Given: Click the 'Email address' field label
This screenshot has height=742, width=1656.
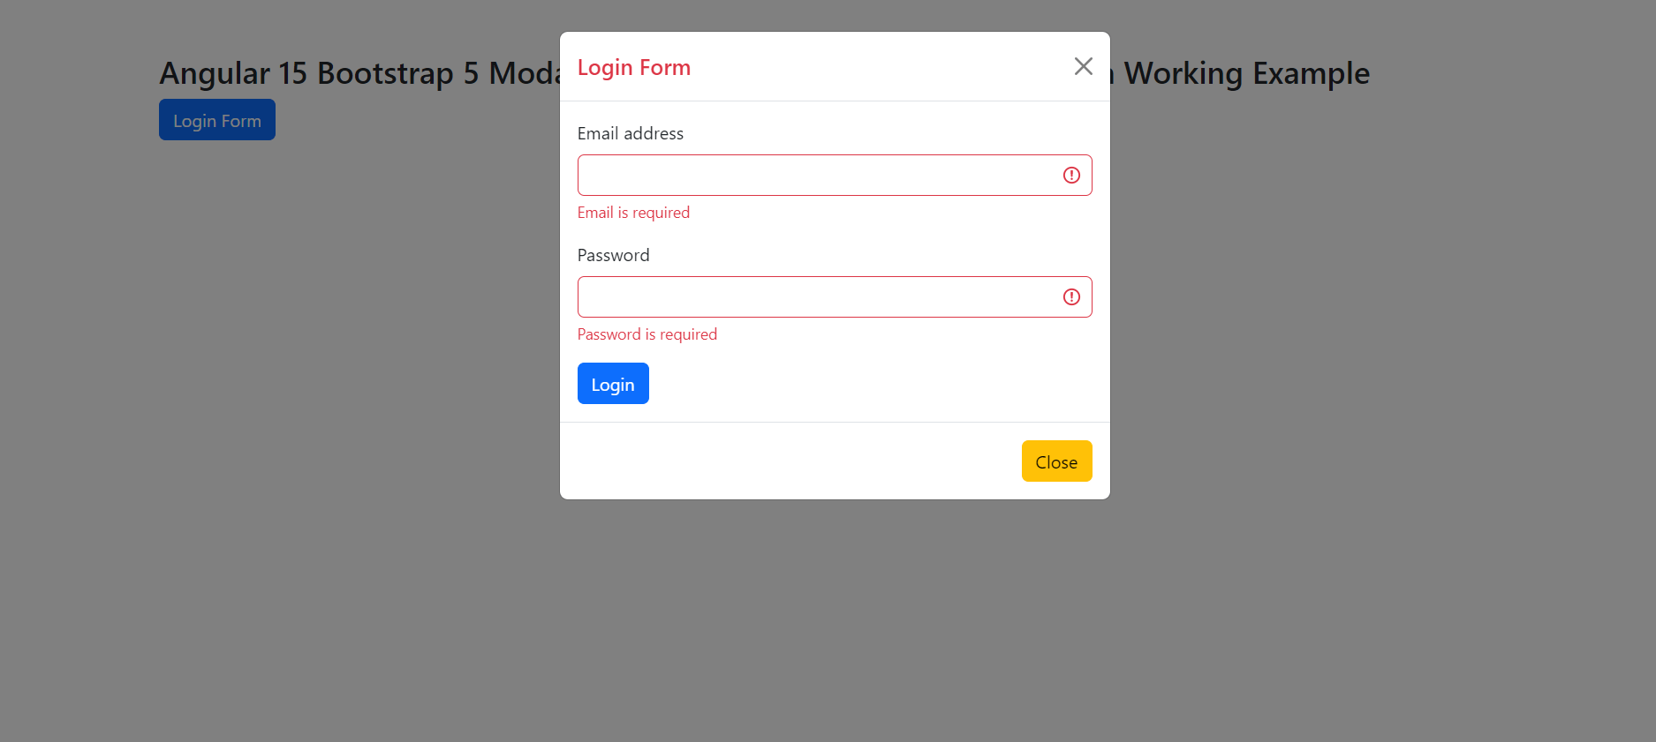Looking at the screenshot, I should [x=631, y=133].
